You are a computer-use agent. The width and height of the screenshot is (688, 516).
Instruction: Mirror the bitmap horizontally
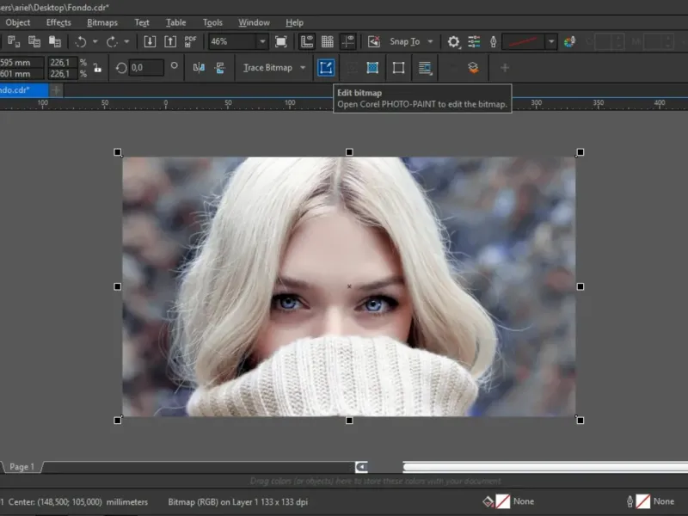[x=199, y=67]
